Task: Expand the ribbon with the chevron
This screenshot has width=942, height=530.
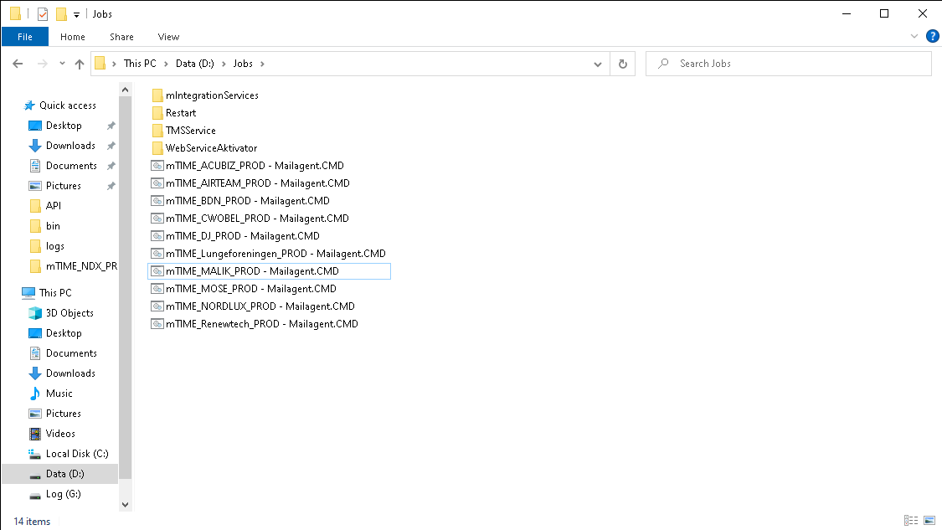Action: [914, 37]
